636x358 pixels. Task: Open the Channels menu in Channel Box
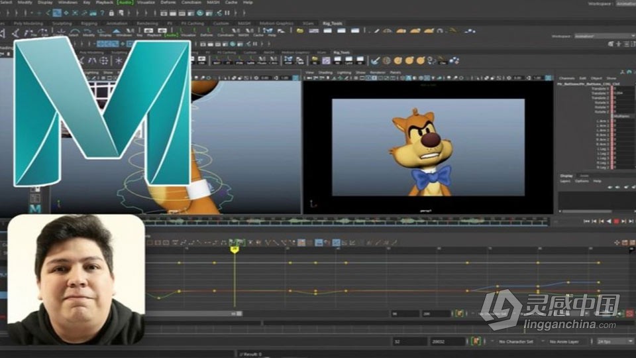pos(566,78)
